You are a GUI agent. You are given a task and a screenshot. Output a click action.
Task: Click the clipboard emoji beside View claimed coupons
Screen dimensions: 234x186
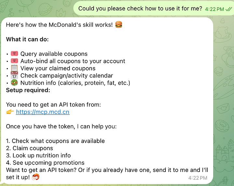[x=14, y=68]
